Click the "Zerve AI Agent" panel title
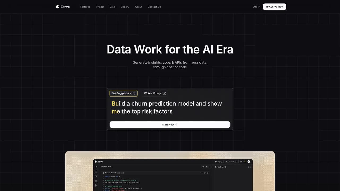This screenshot has width=340, height=191. click(x=220, y=167)
